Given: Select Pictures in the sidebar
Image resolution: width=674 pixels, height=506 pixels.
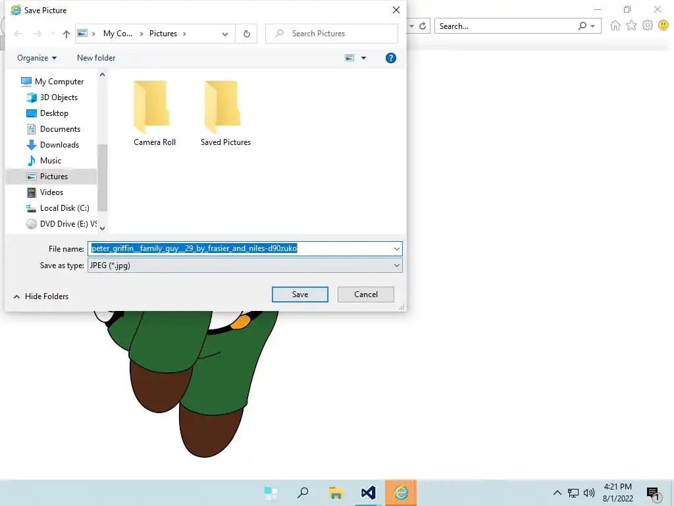Looking at the screenshot, I should [51, 177].
